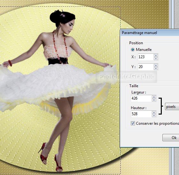Image resolution: width=179 pixels, height=175 pixels.
Task: Increase the Y position value with up arrow
Action: 156,65
